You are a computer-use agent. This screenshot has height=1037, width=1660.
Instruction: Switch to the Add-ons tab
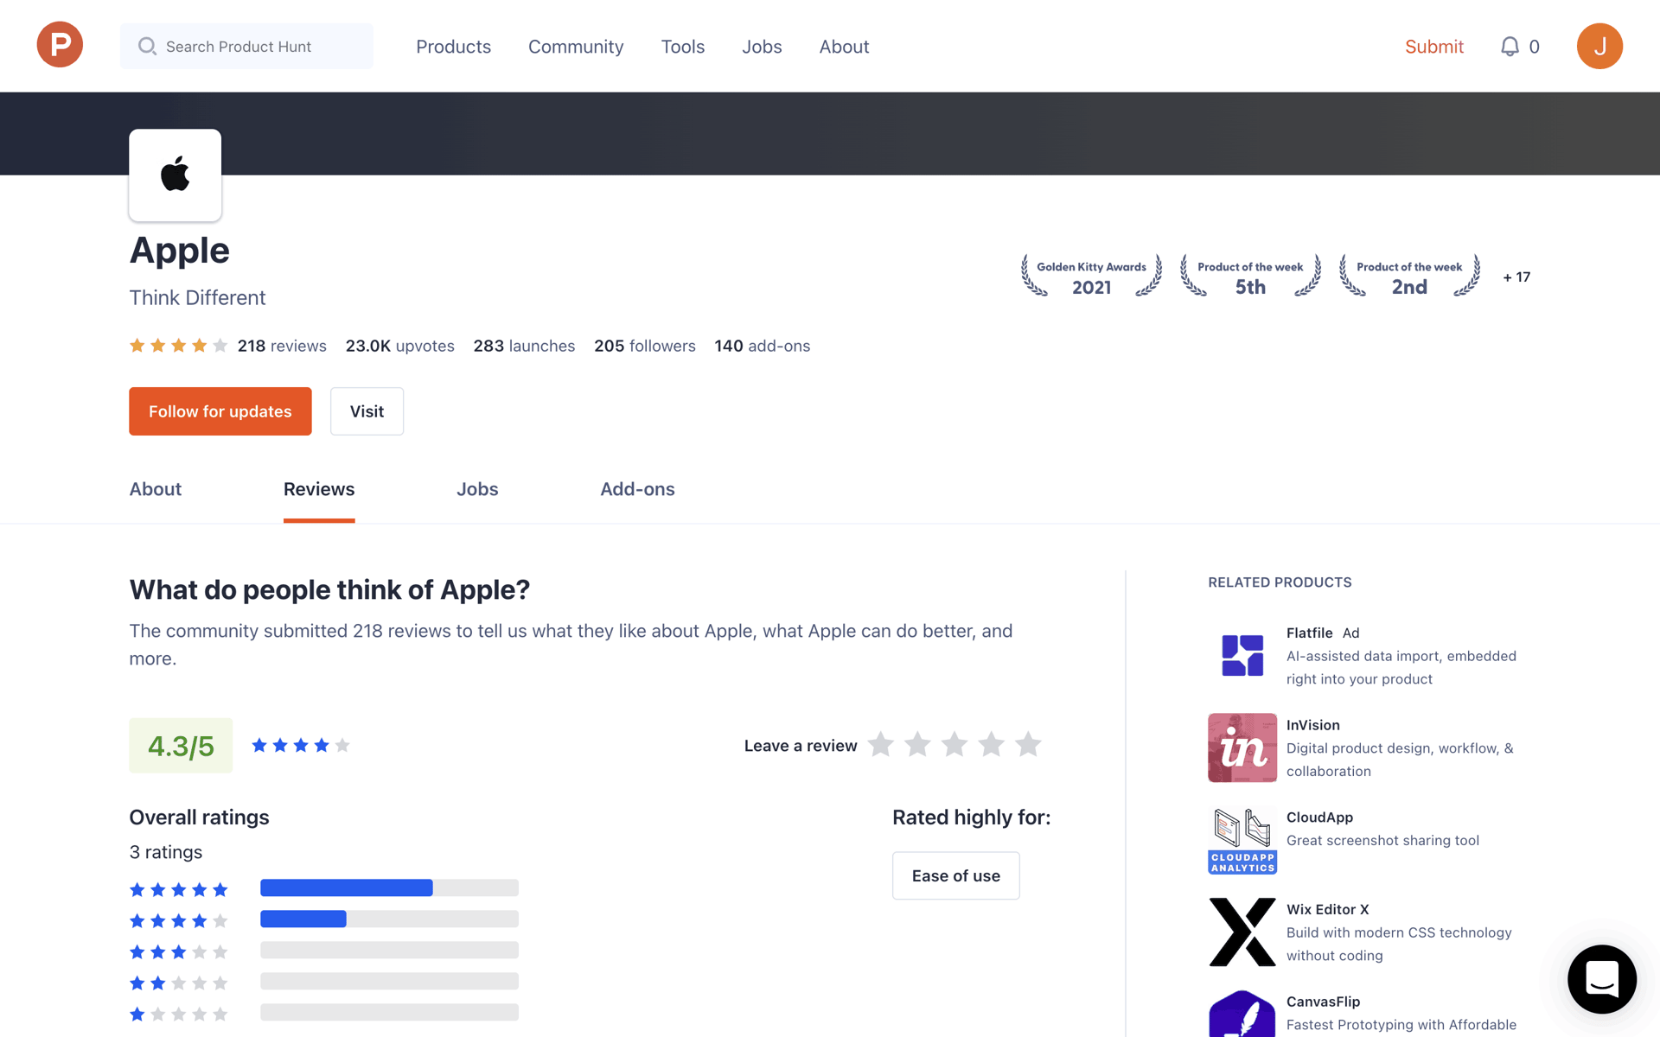pos(637,489)
